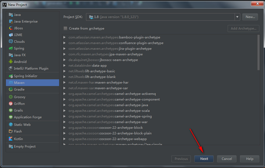The image size is (265, 168).
Task: Select the Empty Project icon
Action: point(11,146)
